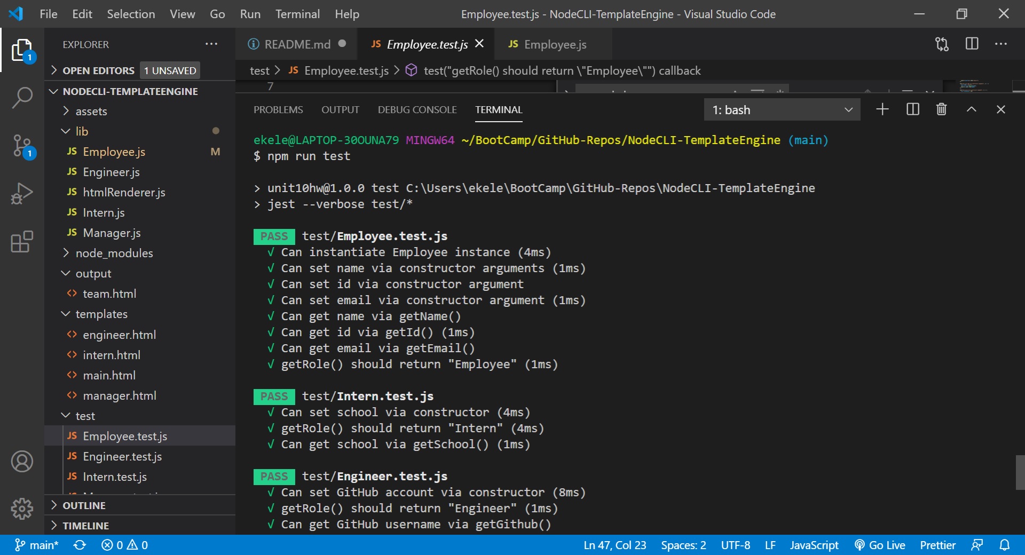The width and height of the screenshot is (1025, 555).
Task: Switch to the Debug Console tab
Action: (417, 109)
